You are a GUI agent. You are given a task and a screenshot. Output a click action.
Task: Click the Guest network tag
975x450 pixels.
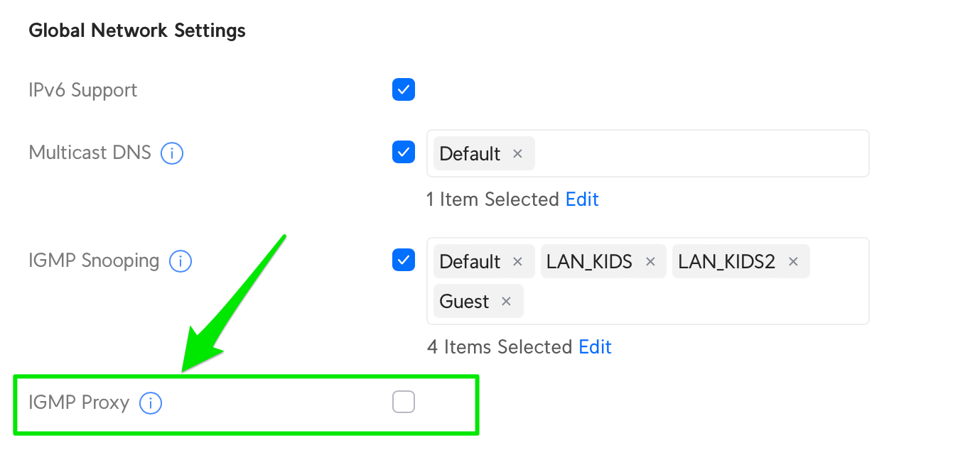[x=464, y=302]
